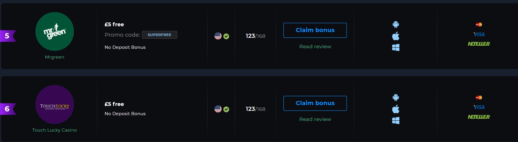Viewport: 518px width, 142px height.
Task: Open Read review link for Mrgreen
Action: (315, 46)
